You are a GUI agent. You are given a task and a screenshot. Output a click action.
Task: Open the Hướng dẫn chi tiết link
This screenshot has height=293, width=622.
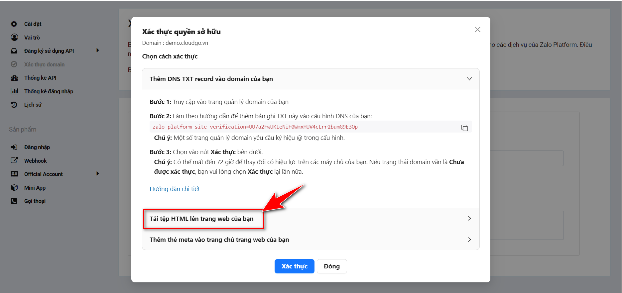click(x=175, y=189)
